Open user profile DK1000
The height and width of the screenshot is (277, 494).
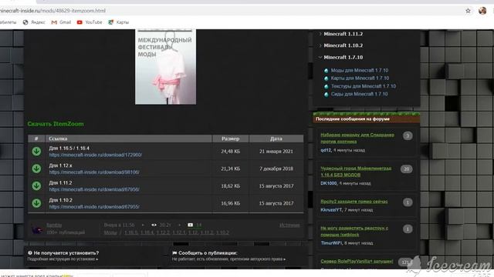329,183
